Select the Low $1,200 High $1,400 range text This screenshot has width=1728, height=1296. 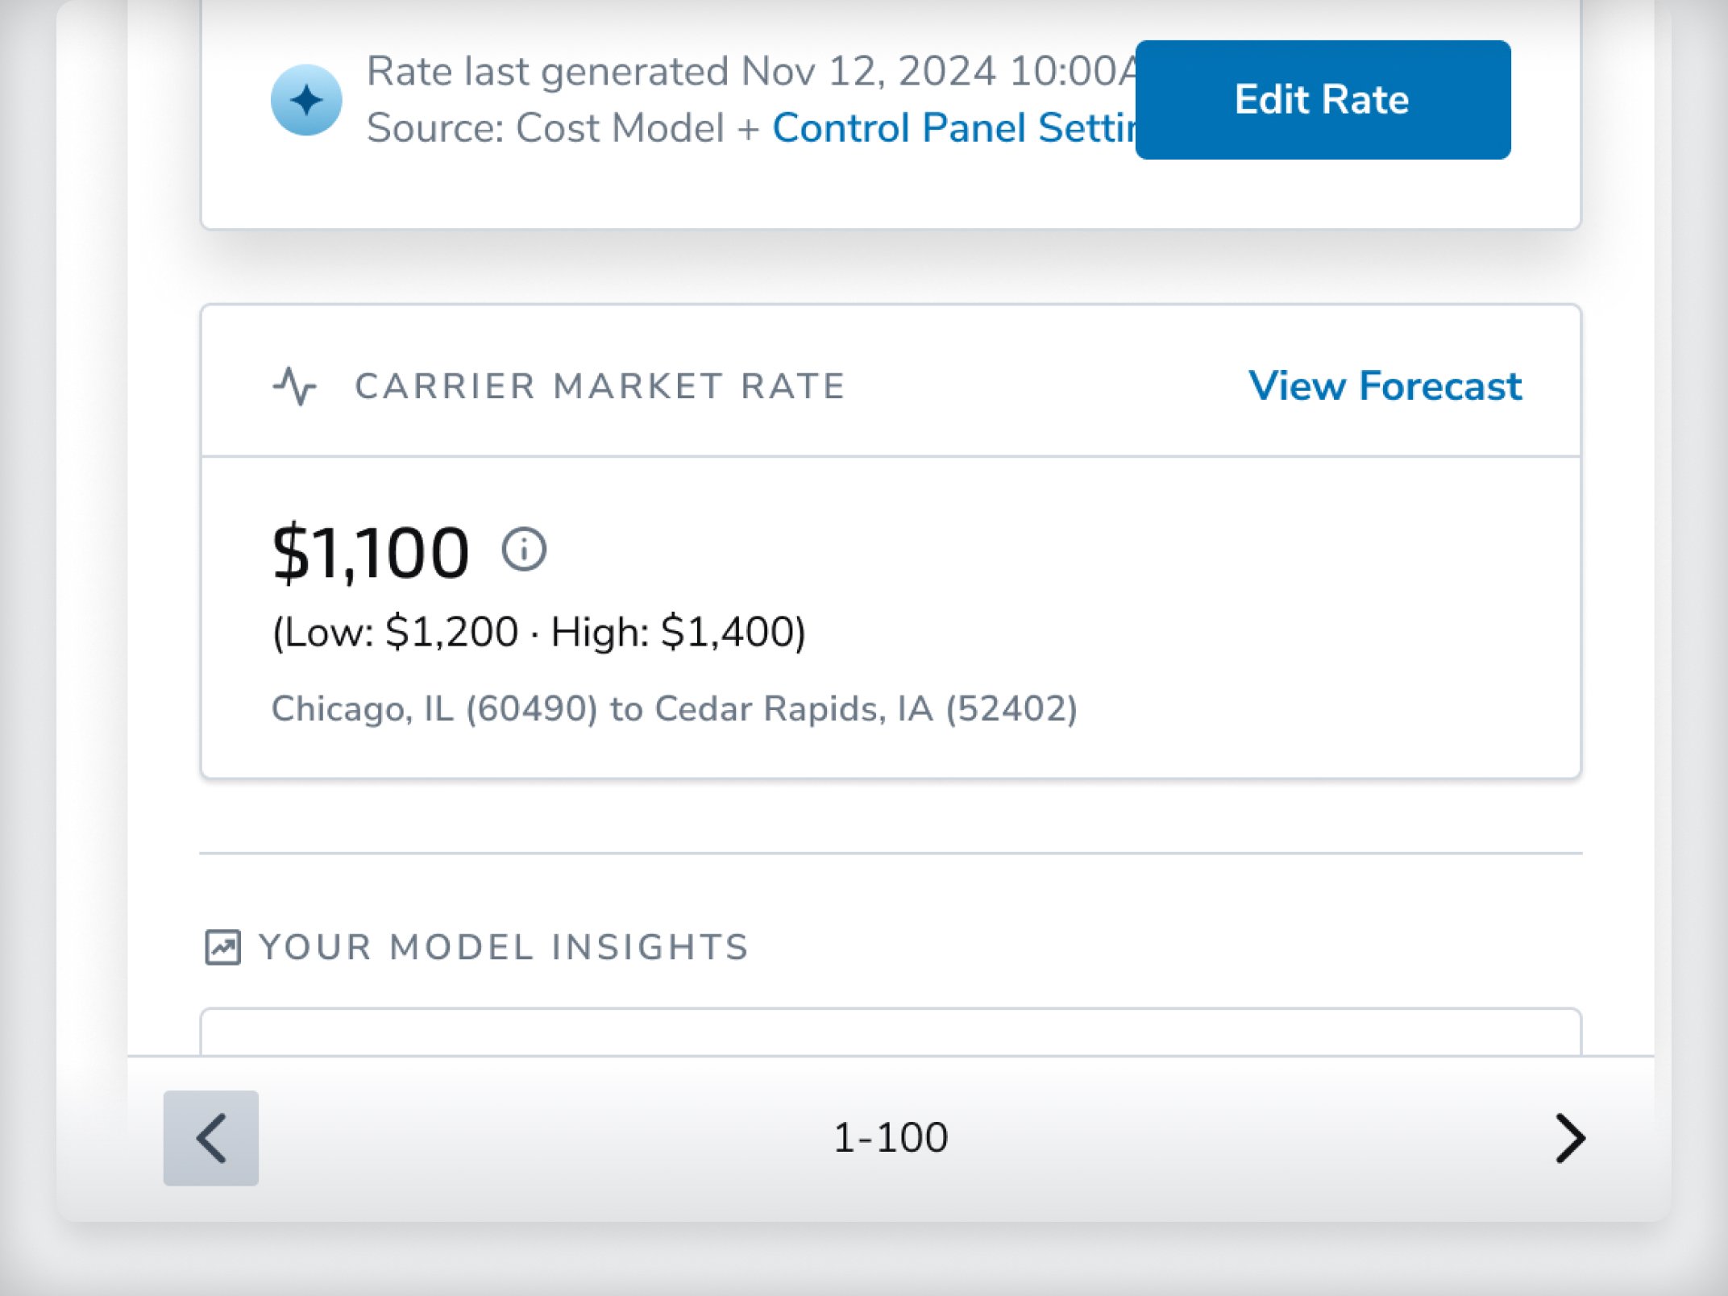538,631
